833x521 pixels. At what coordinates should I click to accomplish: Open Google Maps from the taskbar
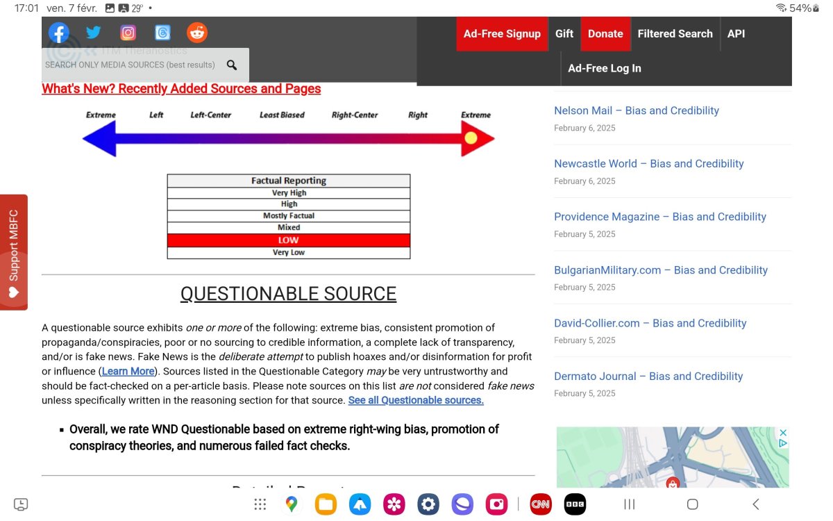pos(292,504)
